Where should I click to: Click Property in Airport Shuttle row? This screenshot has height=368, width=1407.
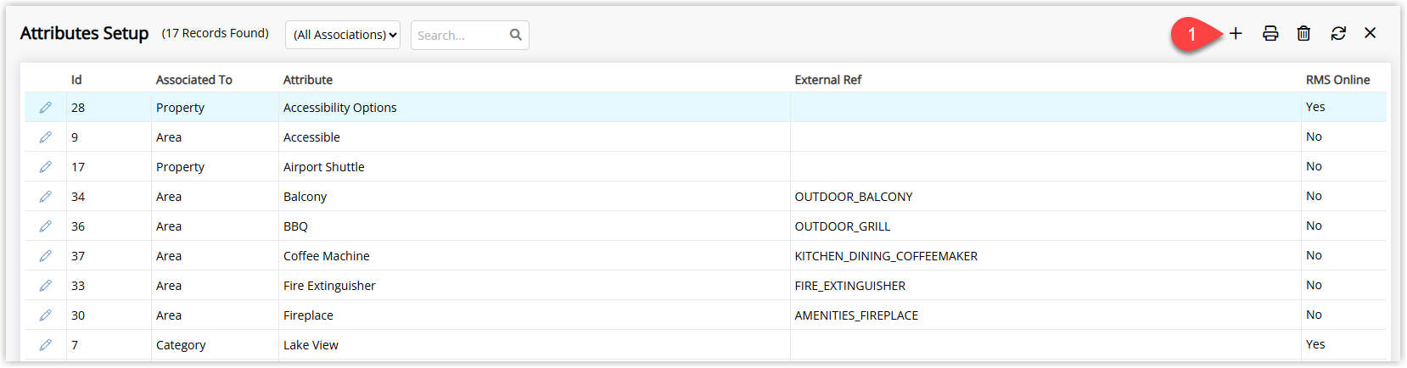180,167
